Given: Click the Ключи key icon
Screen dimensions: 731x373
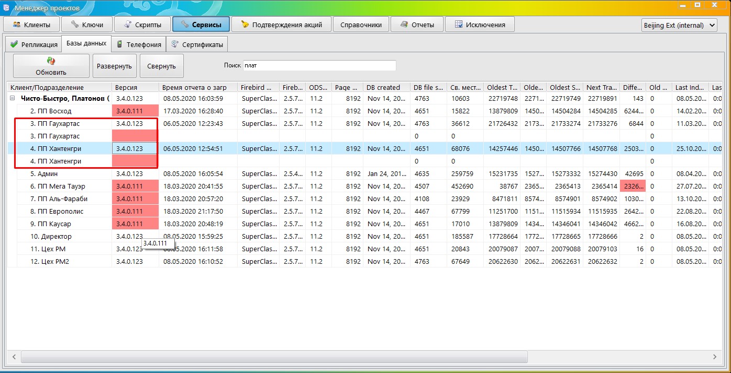Looking at the screenshot, I should pyautogui.click(x=75, y=25).
